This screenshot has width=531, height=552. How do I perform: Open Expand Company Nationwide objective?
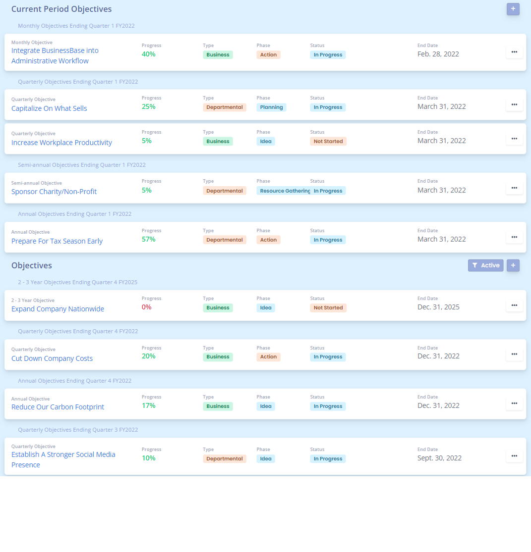point(58,309)
